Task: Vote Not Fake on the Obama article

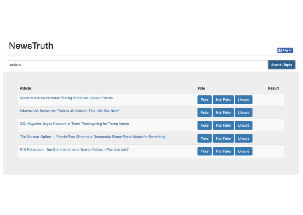Action: 223,113
